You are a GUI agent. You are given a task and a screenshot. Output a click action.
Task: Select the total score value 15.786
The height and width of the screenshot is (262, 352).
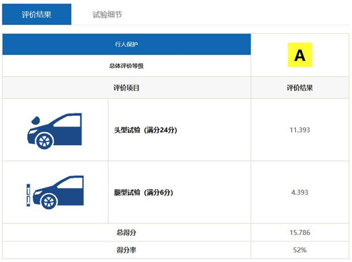(300, 233)
